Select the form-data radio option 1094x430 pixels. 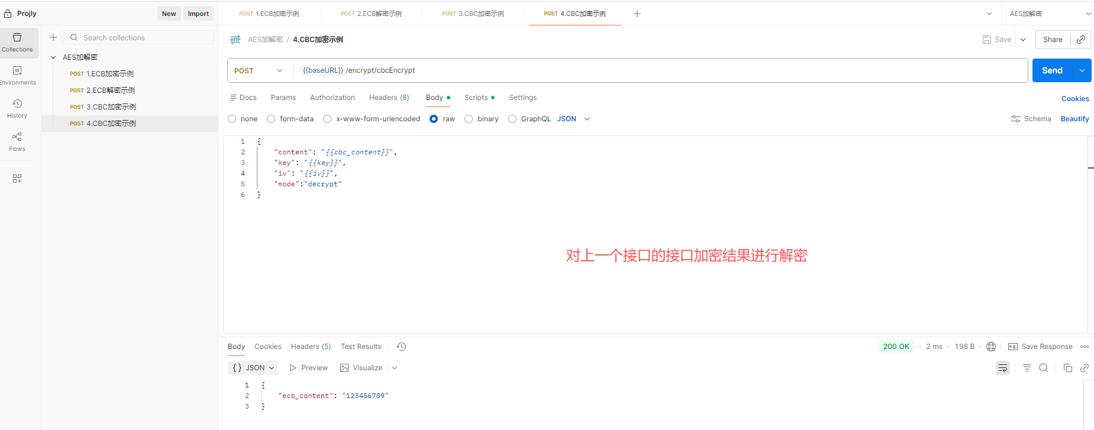pyautogui.click(x=271, y=119)
